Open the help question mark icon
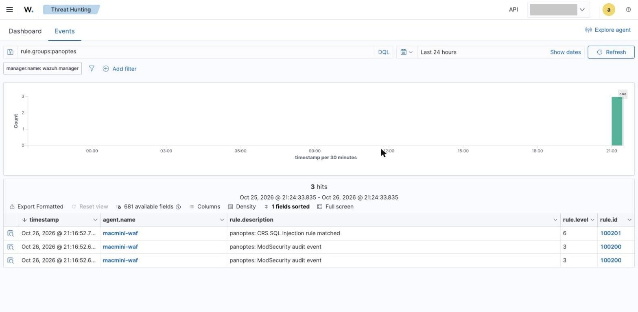 coord(628,10)
